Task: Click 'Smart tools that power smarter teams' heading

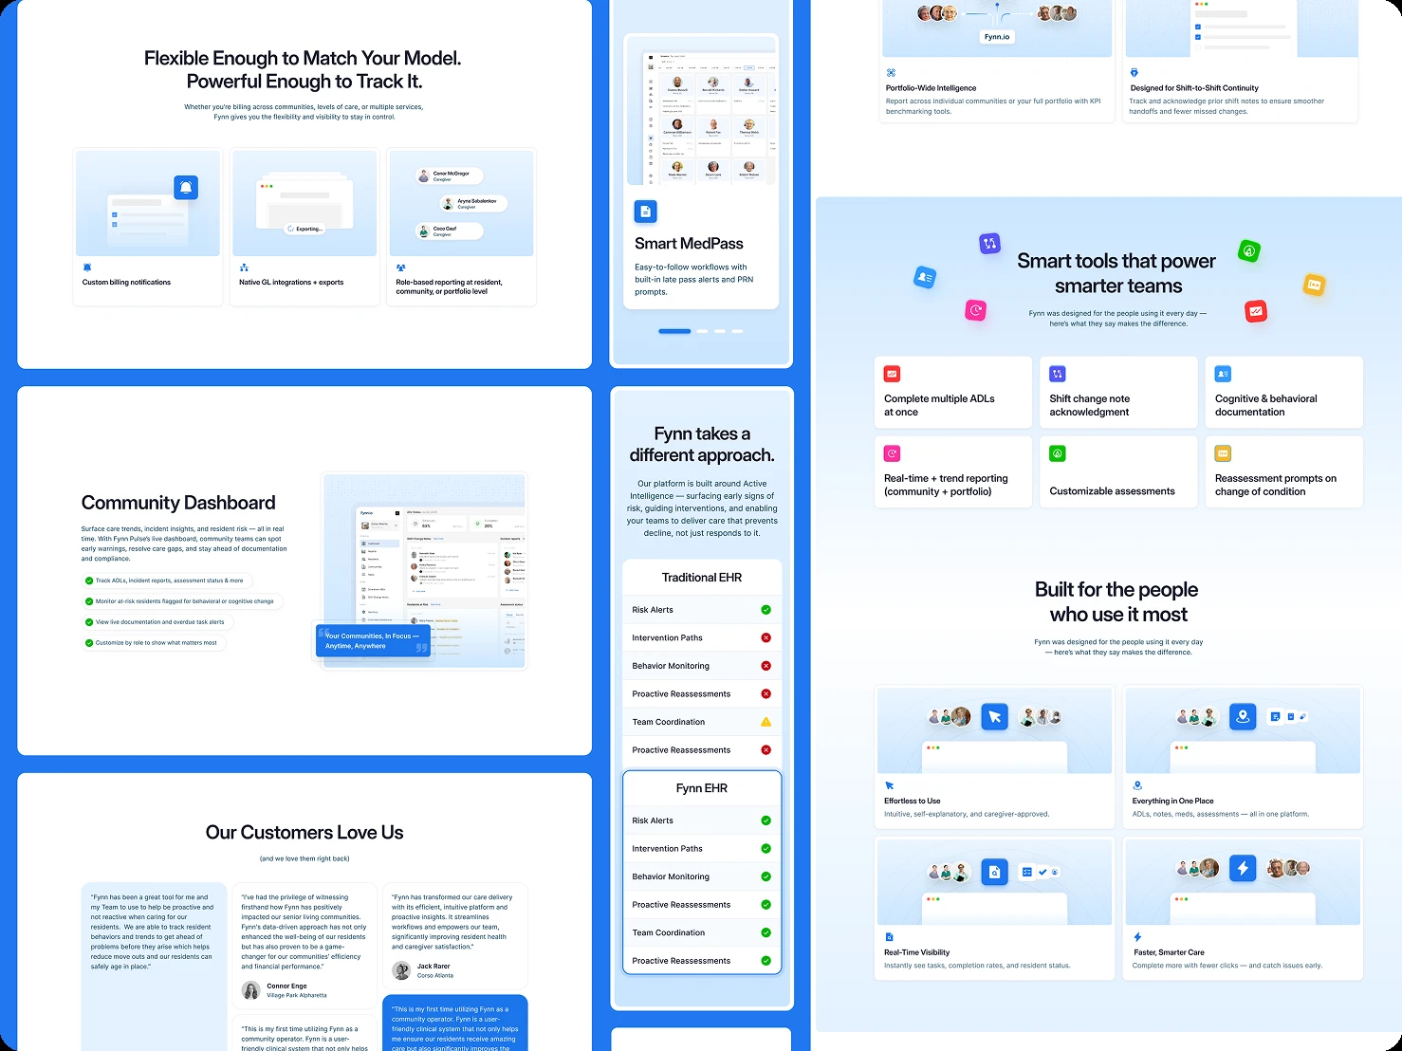Action: coord(1116,273)
